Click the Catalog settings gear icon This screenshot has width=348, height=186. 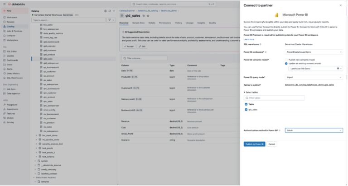(106, 11)
